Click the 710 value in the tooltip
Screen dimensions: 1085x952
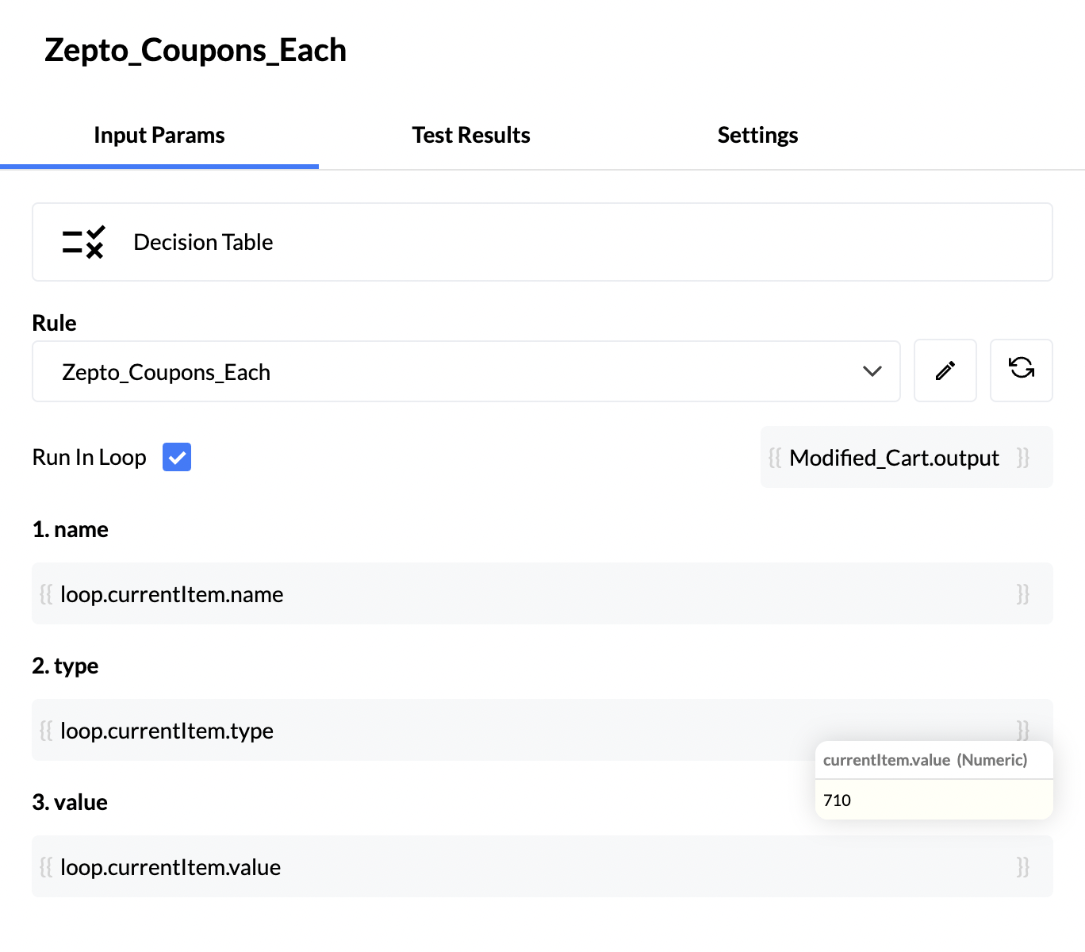[838, 800]
